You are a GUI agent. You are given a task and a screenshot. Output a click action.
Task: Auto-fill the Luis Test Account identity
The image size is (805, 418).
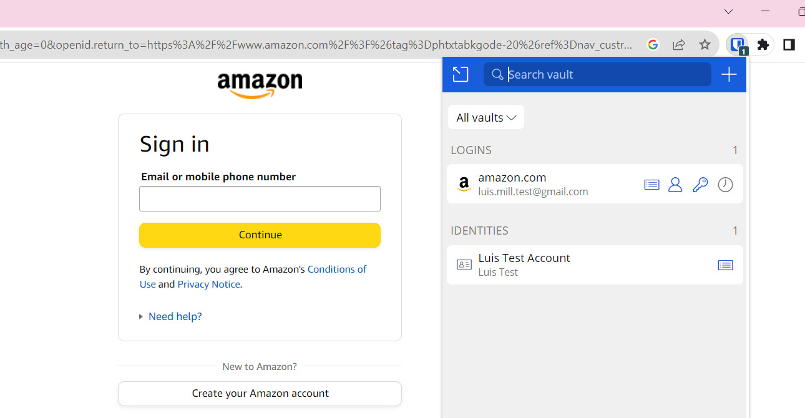[x=725, y=265]
